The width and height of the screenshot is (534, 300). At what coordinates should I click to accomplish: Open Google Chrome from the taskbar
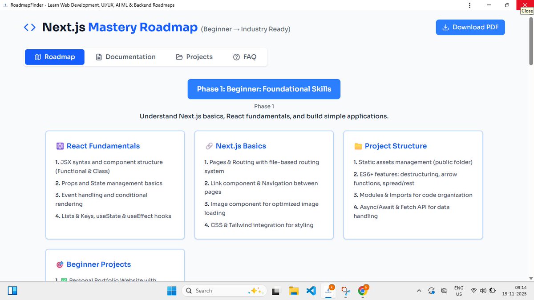tap(363, 291)
